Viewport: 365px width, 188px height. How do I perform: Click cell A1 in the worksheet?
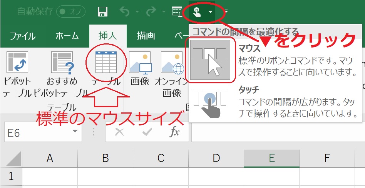[50, 176]
